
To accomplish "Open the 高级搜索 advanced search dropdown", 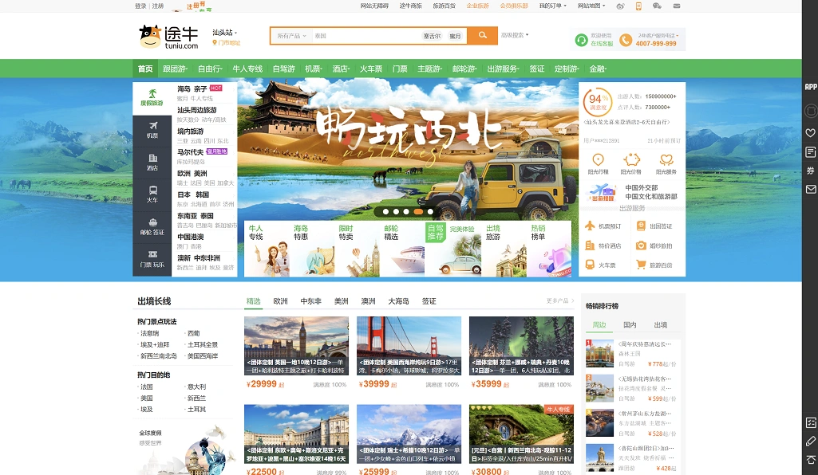I will (515, 35).
